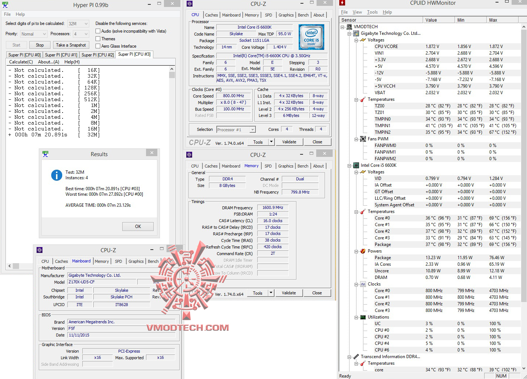The width and height of the screenshot is (527, 379).
Task: Toggle the Themes checkbox
Action: 98,38
